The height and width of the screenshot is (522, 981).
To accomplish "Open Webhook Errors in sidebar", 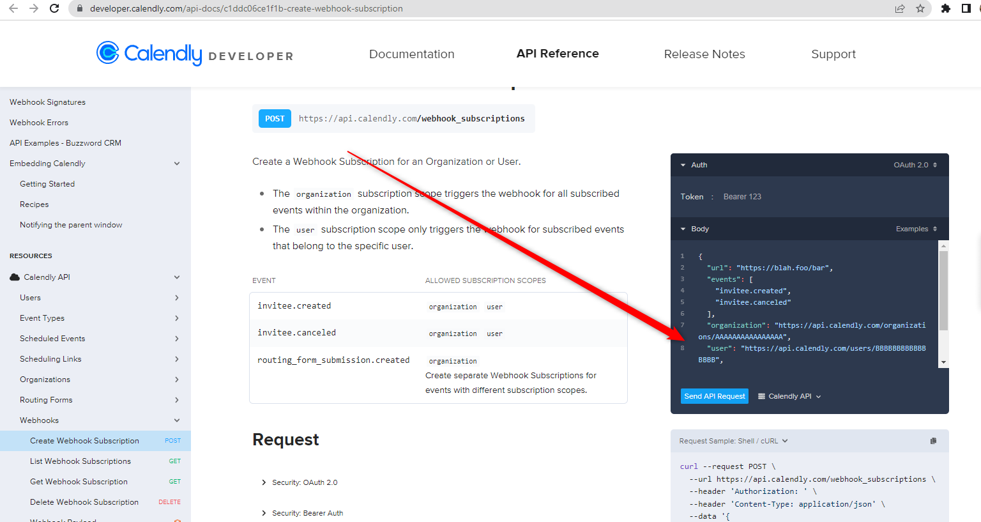I will [x=39, y=123].
